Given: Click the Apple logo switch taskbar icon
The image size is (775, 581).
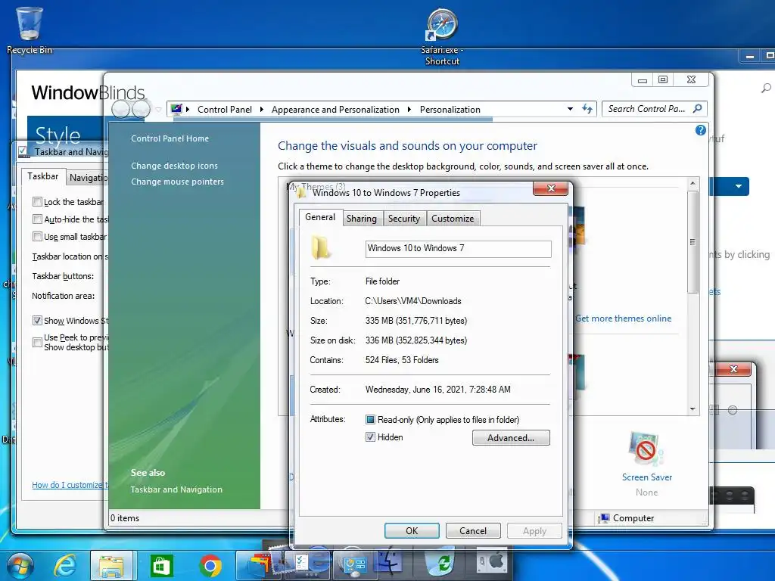Looking at the screenshot, I should (492, 563).
